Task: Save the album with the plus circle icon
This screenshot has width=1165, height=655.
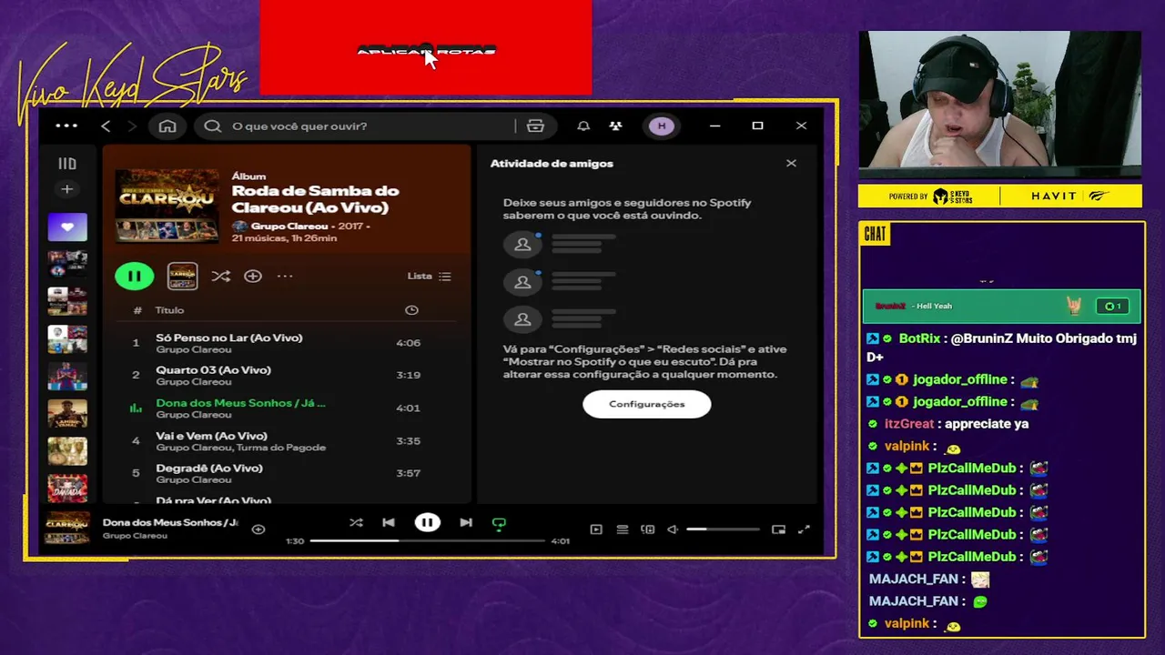Action: (253, 277)
